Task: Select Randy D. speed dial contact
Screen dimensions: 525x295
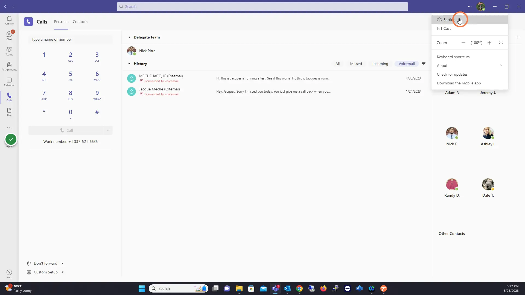Action: click(452, 188)
